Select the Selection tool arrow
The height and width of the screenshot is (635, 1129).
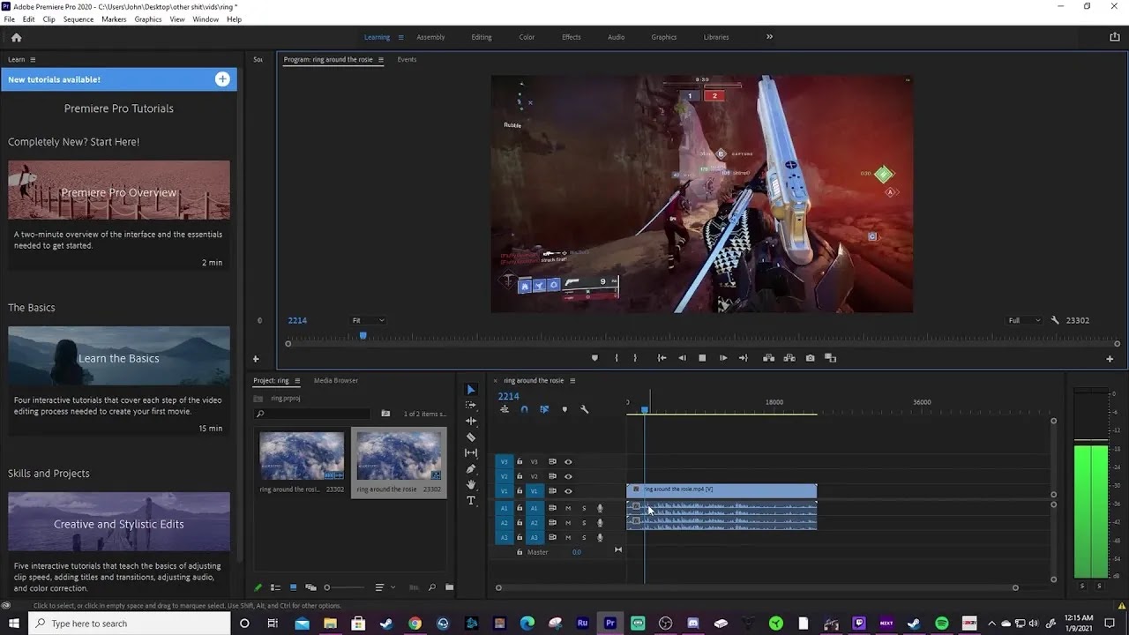coord(471,390)
